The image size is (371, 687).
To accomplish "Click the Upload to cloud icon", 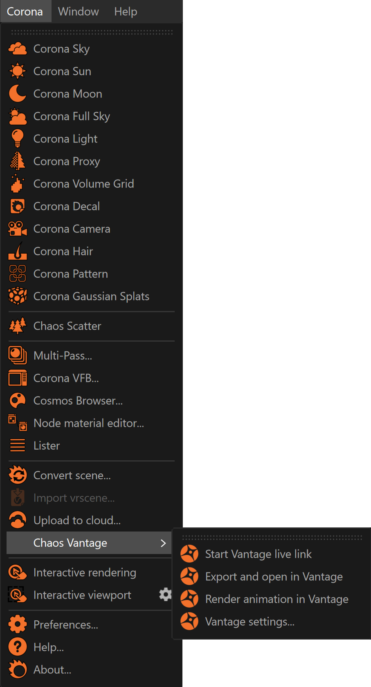I will [18, 520].
